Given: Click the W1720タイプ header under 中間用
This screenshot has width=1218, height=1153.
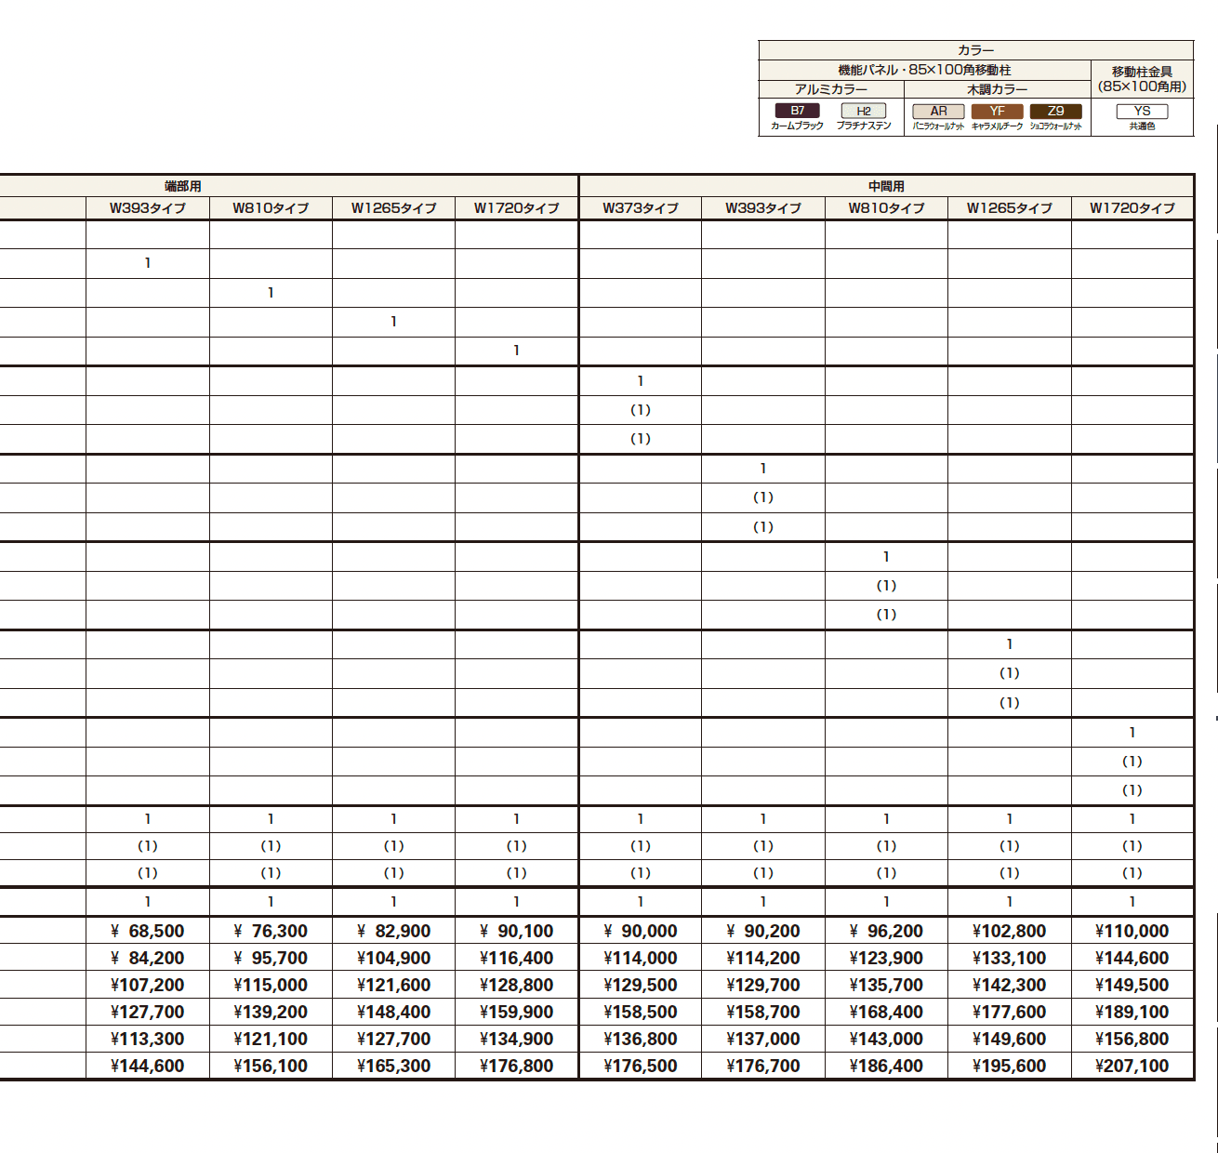Looking at the screenshot, I should pos(1132,208).
